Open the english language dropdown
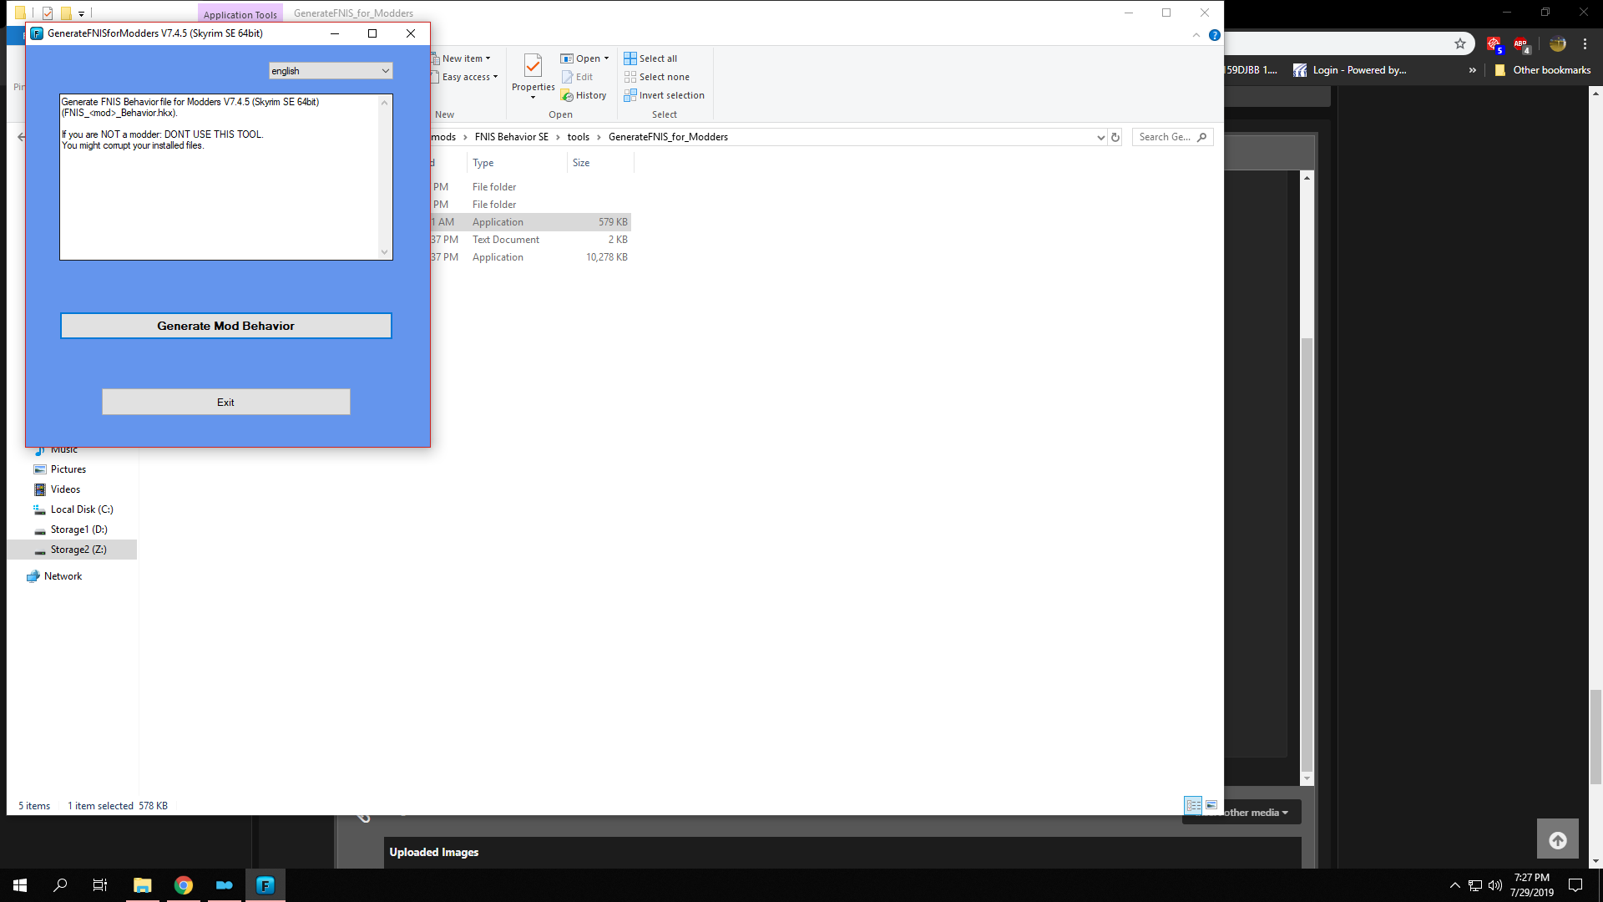Screen dimensions: 1603x902 331,71
